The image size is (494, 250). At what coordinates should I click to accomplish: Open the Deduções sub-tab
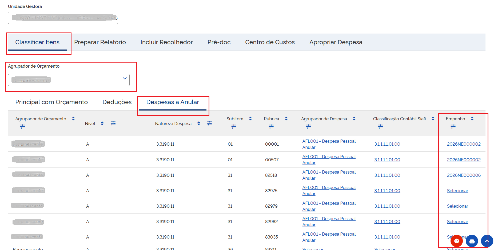[x=117, y=102]
